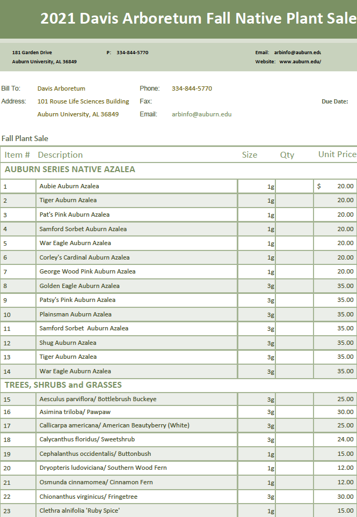The width and height of the screenshot is (357, 517).
Task: Open the www.auburn.edu website link in header
Action: click(300, 62)
